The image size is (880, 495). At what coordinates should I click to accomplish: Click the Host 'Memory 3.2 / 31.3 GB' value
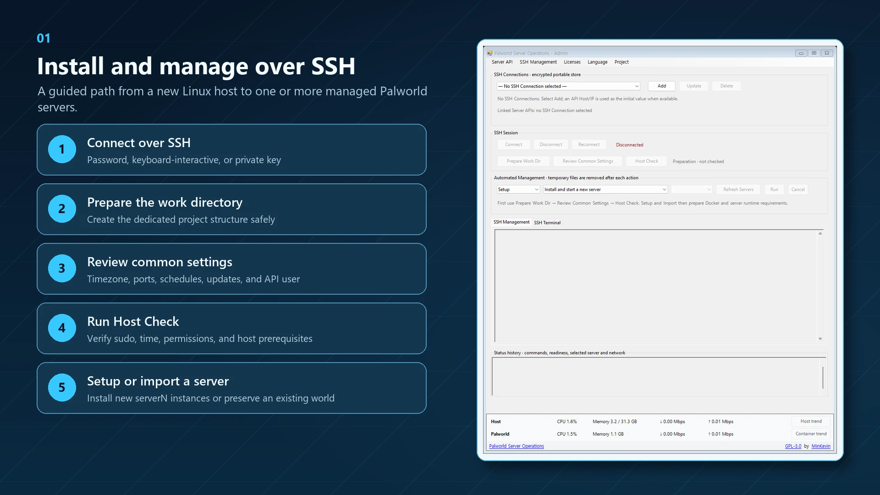point(615,422)
